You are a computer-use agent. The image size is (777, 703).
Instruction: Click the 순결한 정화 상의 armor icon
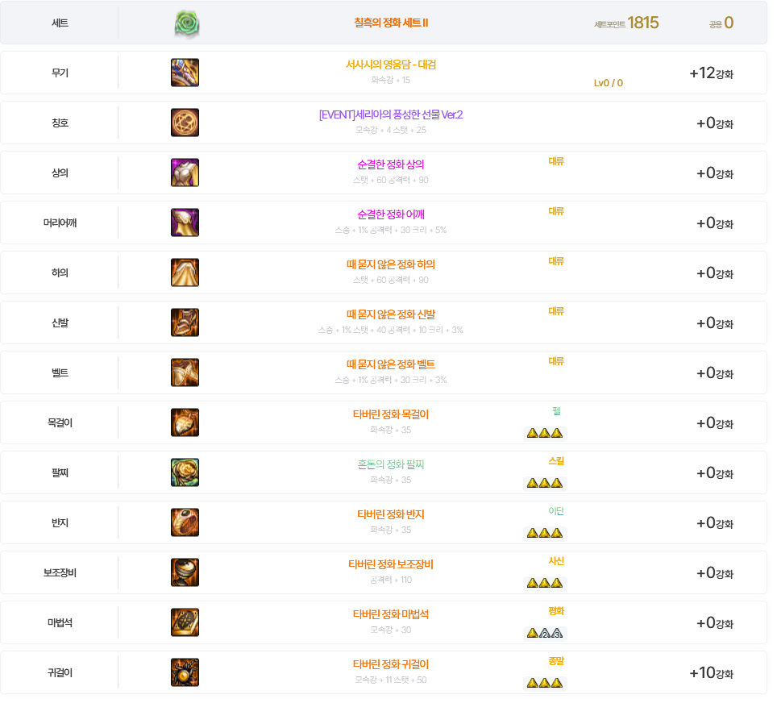[185, 173]
